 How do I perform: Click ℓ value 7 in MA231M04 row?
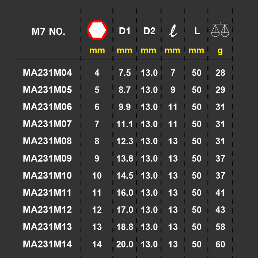173,73
